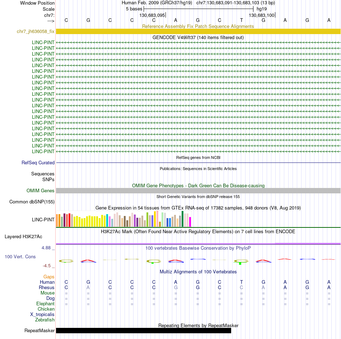
Task: Click the OMIM Genes label
Action: pos(40,190)
